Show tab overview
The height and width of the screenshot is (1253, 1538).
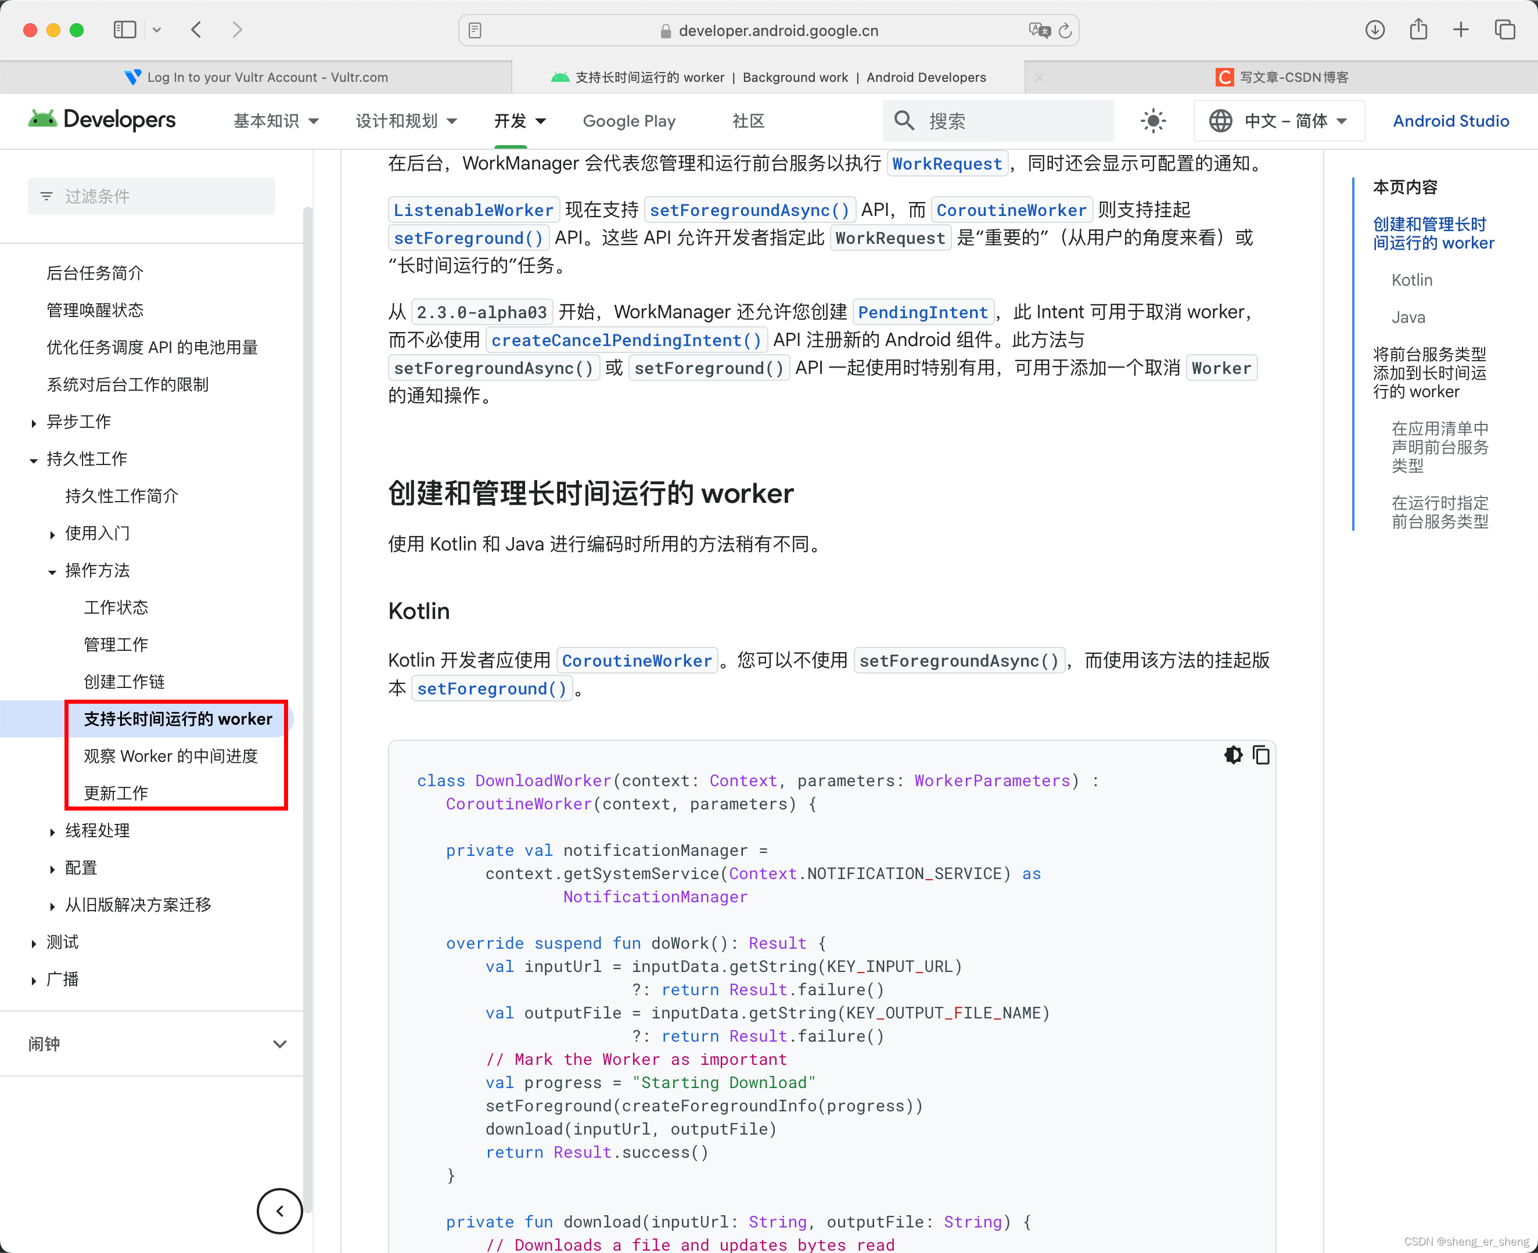pyautogui.click(x=1505, y=30)
